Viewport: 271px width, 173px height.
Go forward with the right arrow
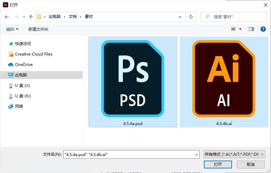16,17
